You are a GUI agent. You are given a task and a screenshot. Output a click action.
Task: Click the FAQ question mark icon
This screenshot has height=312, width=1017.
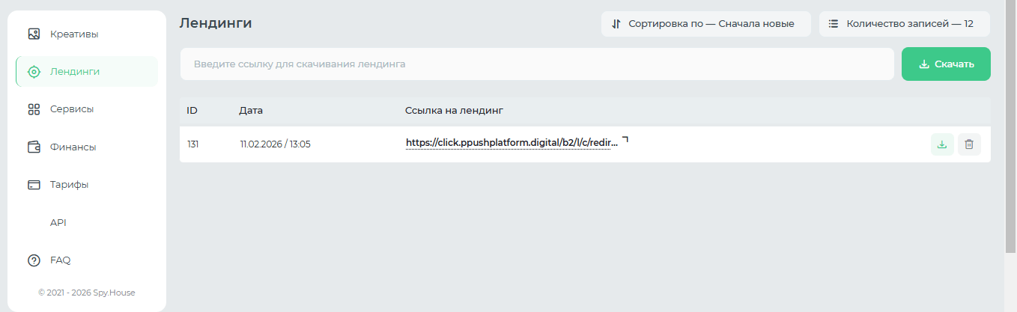click(x=34, y=260)
